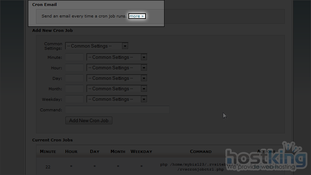Screen dimensions: 311x175
Task: Click the Command column header
Action: point(200,152)
